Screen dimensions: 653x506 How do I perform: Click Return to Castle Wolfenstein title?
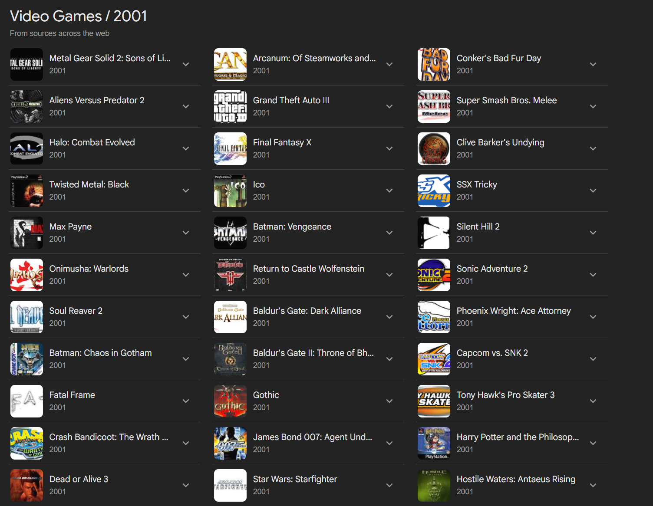tap(309, 269)
